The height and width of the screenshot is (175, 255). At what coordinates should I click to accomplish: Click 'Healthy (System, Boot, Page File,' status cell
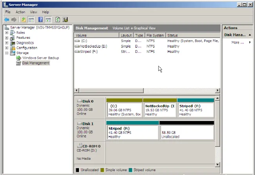tap(193, 41)
